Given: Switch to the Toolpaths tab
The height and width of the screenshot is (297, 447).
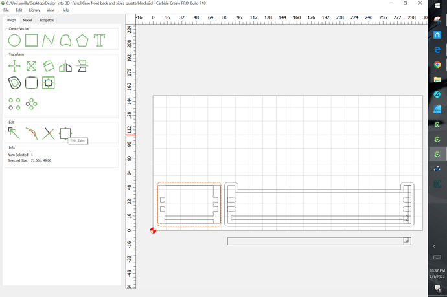Looking at the screenshot, I should coord(47,20).
